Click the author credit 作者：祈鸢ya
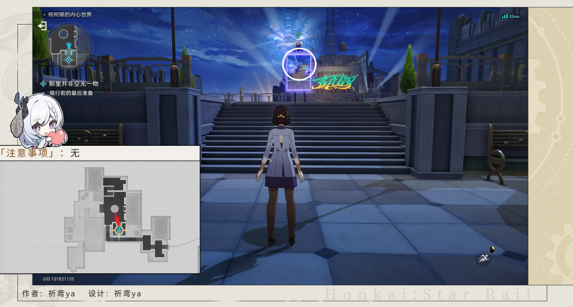This screenshot has height=307, width=573. [49, 294]
